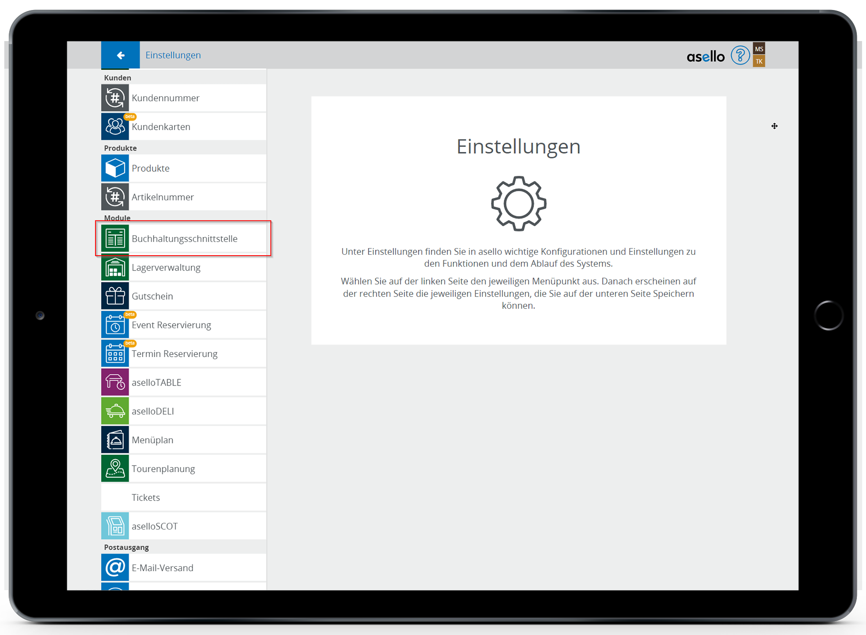Open Tourenplanung settings entry
Screen dimensions: 866x635
tap(163, 469)
